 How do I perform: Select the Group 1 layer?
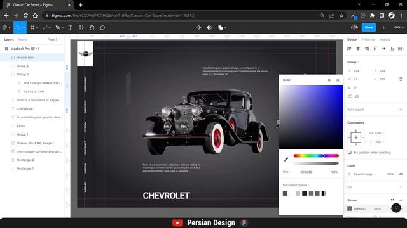point(23,134)
